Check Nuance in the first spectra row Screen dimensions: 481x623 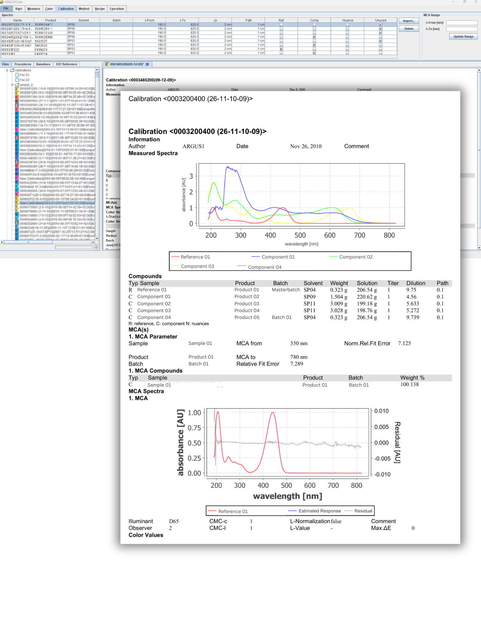(347, 25)
